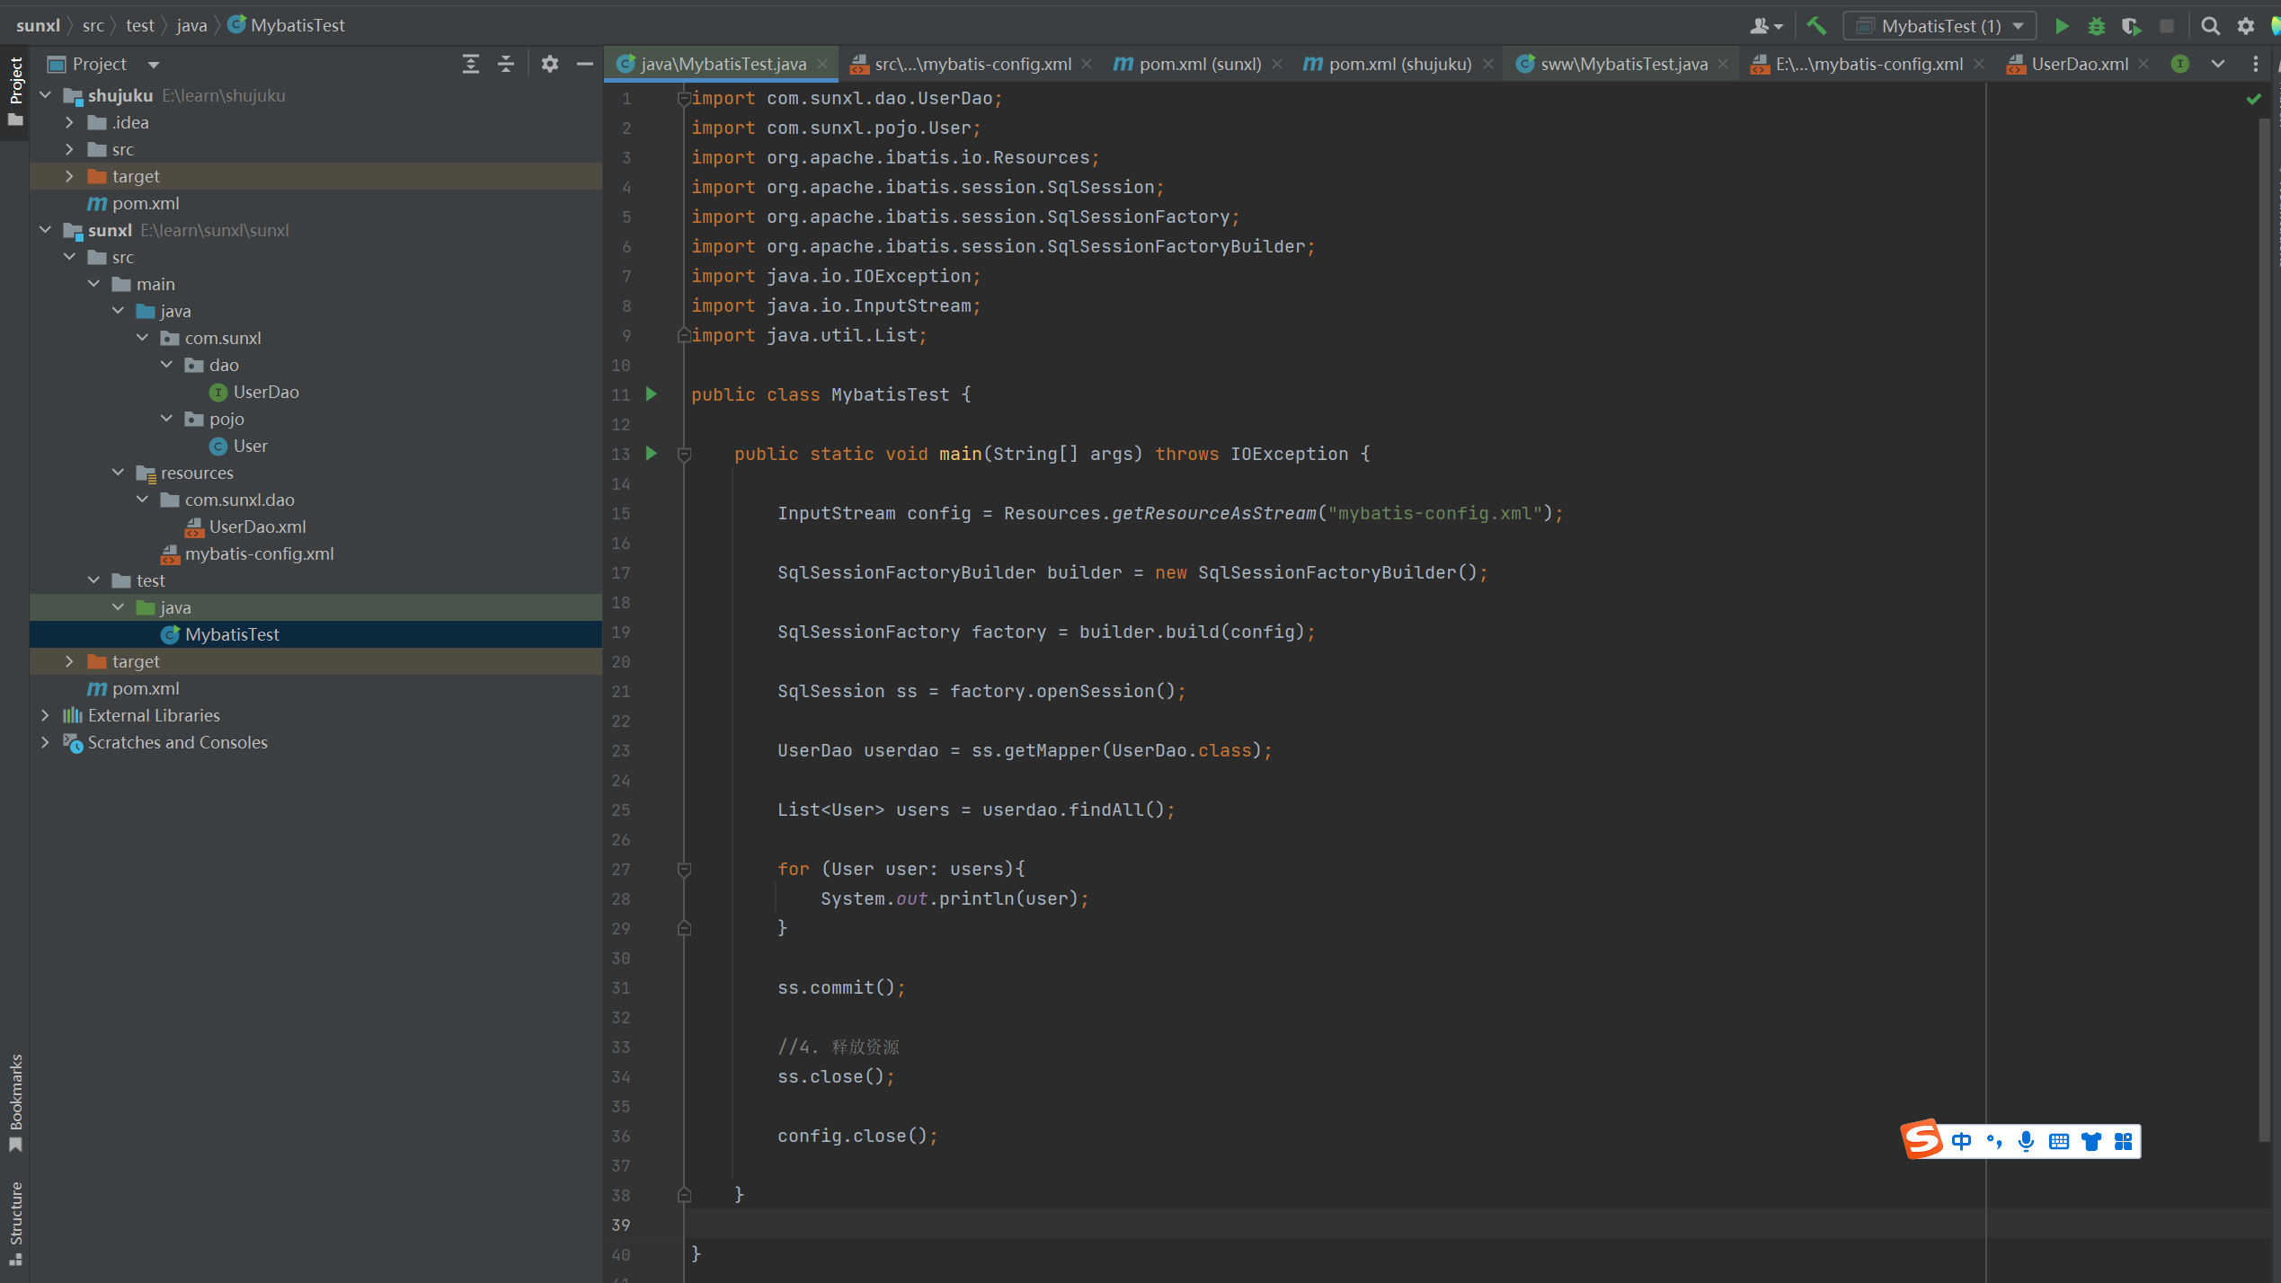
Task: Open Search Everywhere via the magnifier icon
Action: point(2210,26)
